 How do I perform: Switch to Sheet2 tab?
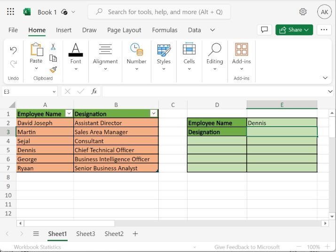114,234
